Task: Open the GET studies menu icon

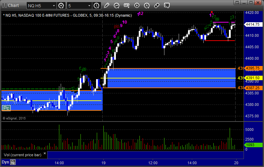Action: [x=127, y=6]
